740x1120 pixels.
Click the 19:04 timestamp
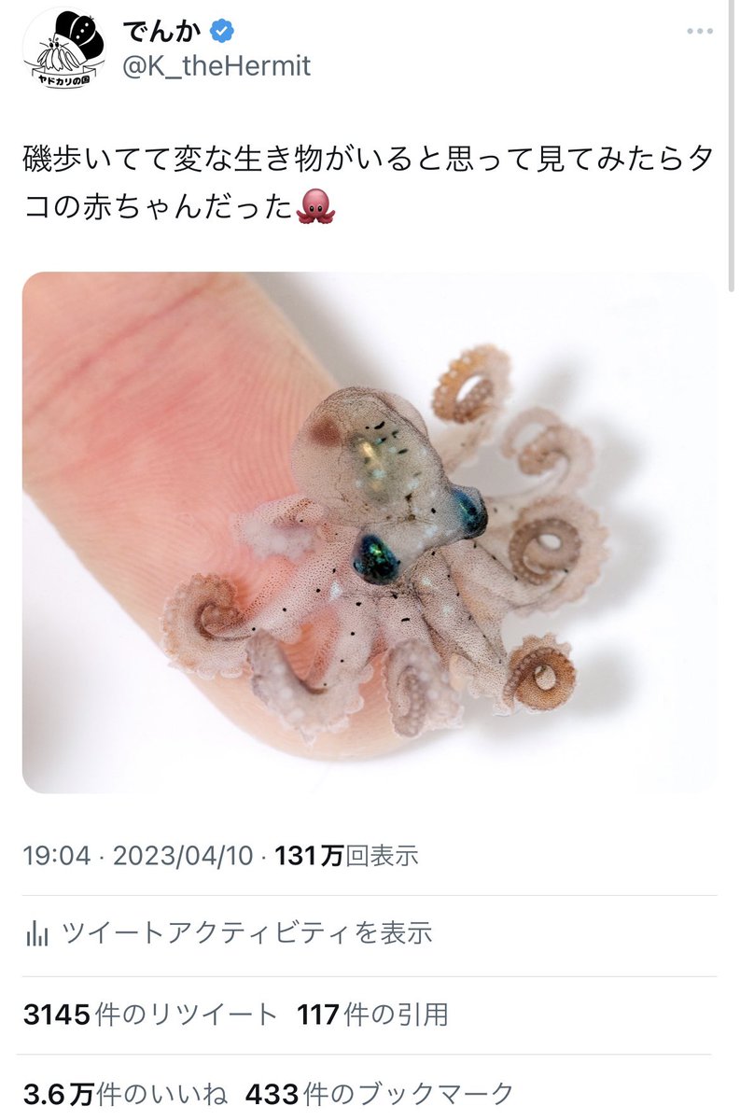tap(57, 855)
